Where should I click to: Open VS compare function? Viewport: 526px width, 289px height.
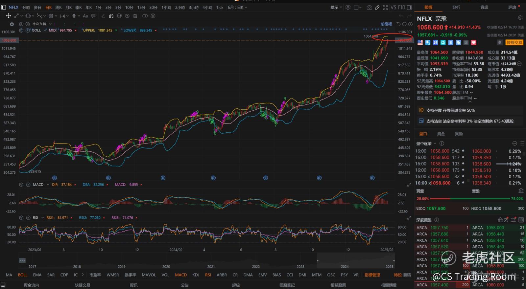click(x=394, y=7)
